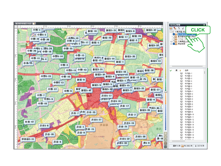
Task: Click the callout icon for 千代田5-2 row
Action: pyautogui.click(x=181, y=94)
